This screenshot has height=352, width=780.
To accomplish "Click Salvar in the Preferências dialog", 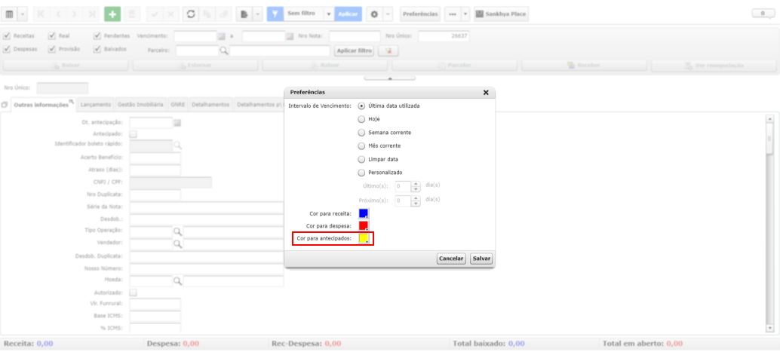I will [x=481, y=259].
